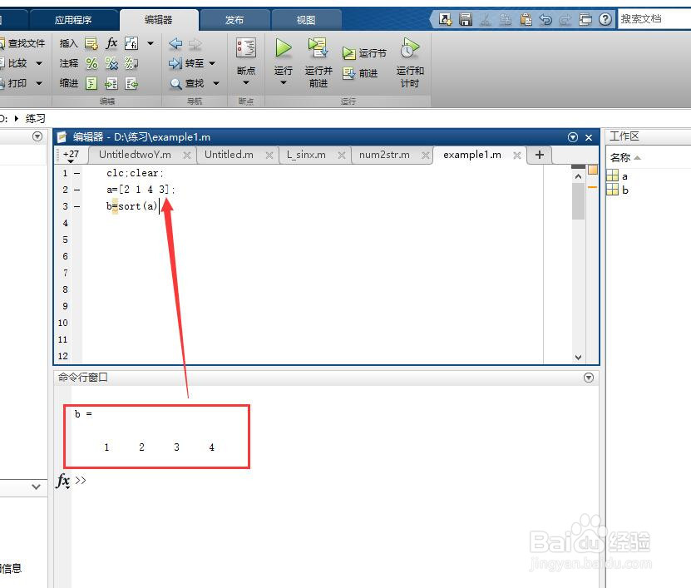
Task: Click the paste clipboard icon
Action: 526,19
